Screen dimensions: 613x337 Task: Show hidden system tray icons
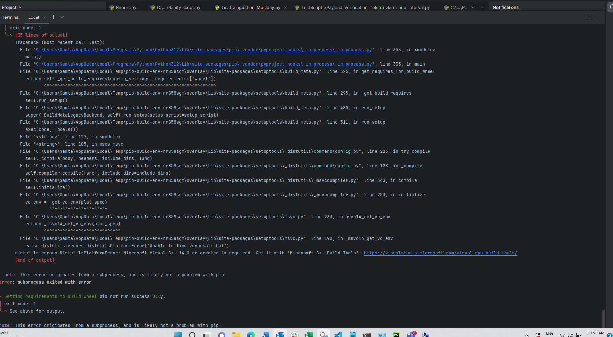pos(526,335)
